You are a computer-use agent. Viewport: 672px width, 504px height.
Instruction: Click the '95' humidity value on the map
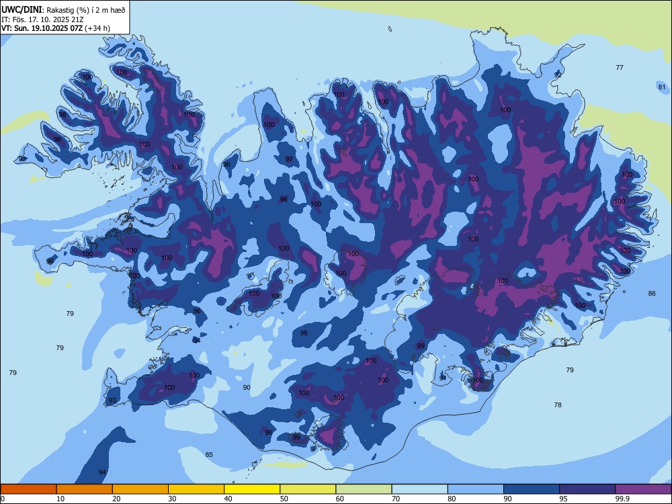tap(304, 333)
